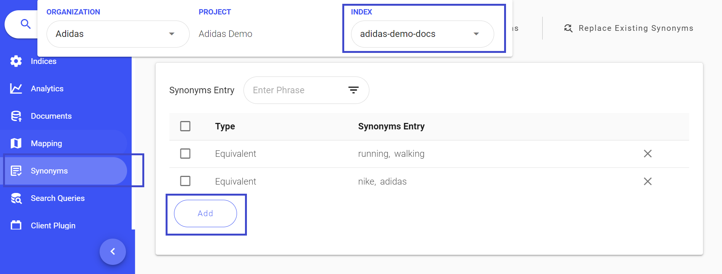Screen dimensions: 722x274
Task: Collapse the sidebar with chevron button
Action: [113, 252]
